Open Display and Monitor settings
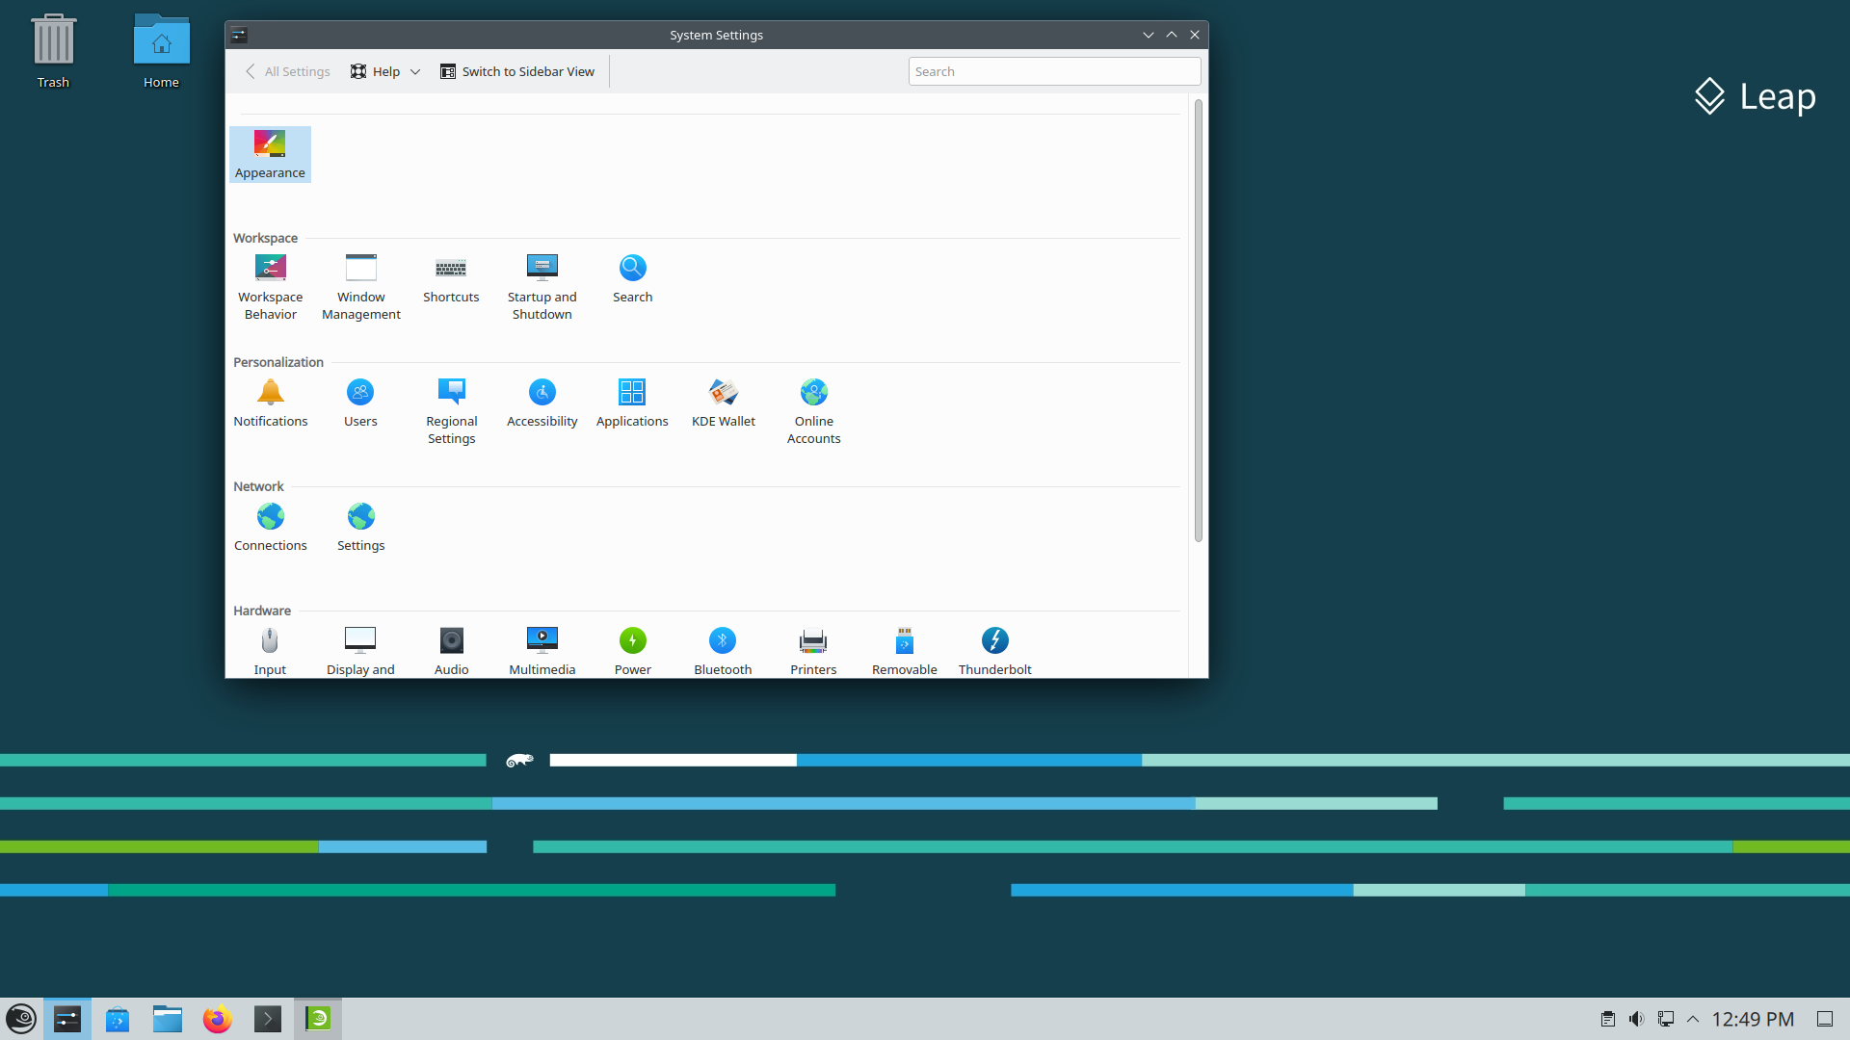Image resolution: width=1850 pixels, height=1040 pixels. tap(360, 651)
